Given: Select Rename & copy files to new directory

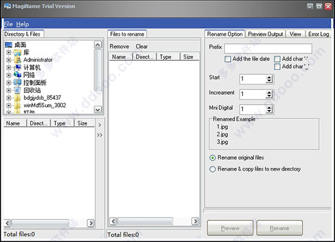Looking at the screenshot, I should [213, 169].
